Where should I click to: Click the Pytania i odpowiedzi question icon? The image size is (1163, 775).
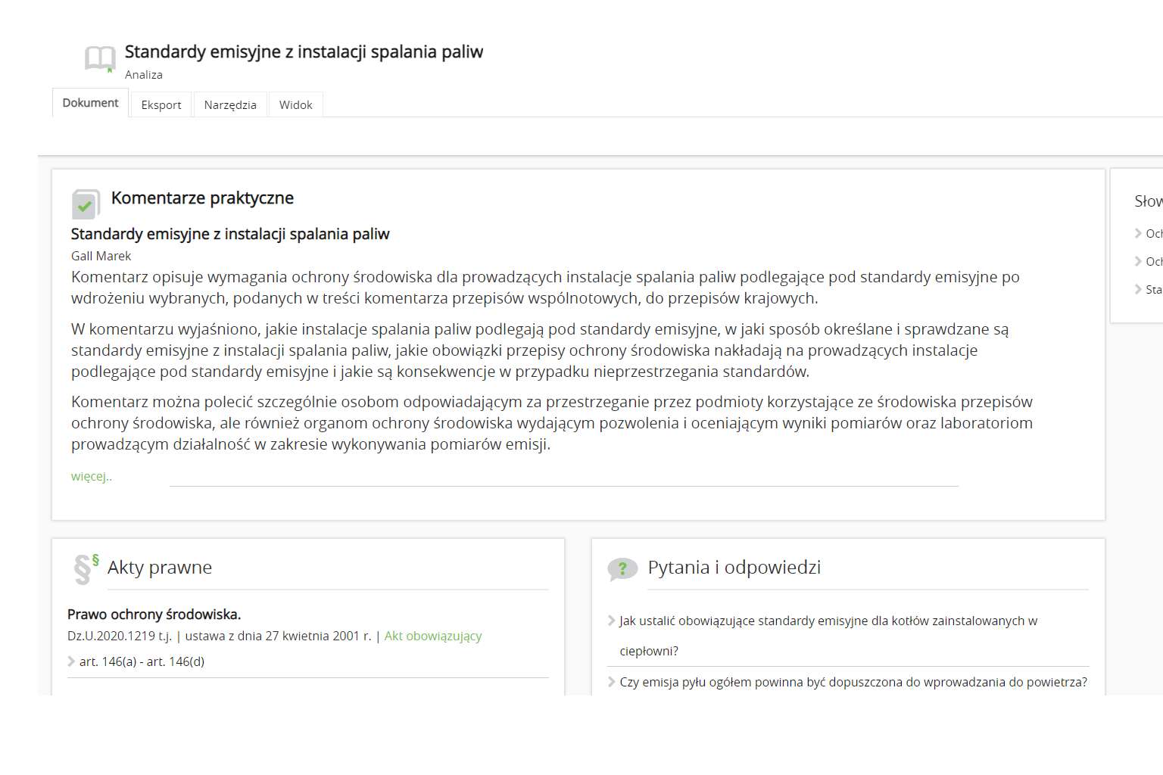click(622, 569)
